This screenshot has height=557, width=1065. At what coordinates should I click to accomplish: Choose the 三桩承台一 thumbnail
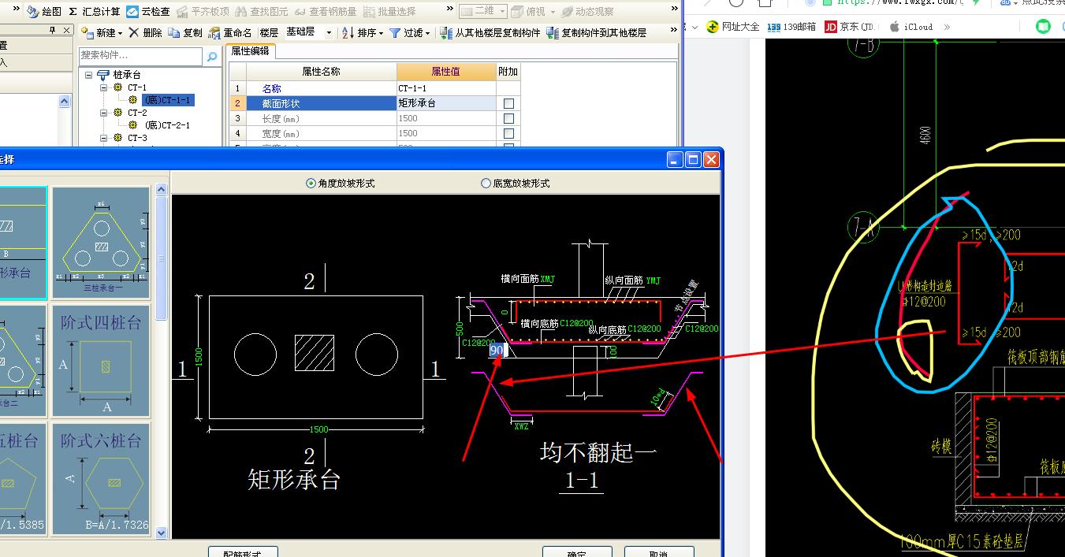point(101,243)
